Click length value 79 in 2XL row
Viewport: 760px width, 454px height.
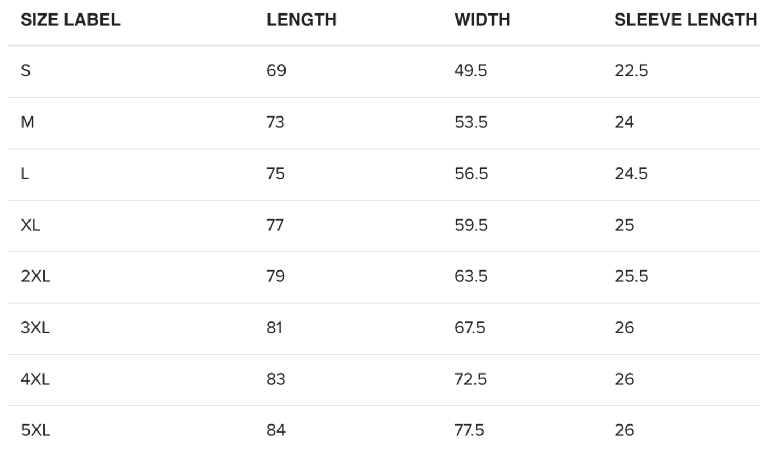point(276,276)
